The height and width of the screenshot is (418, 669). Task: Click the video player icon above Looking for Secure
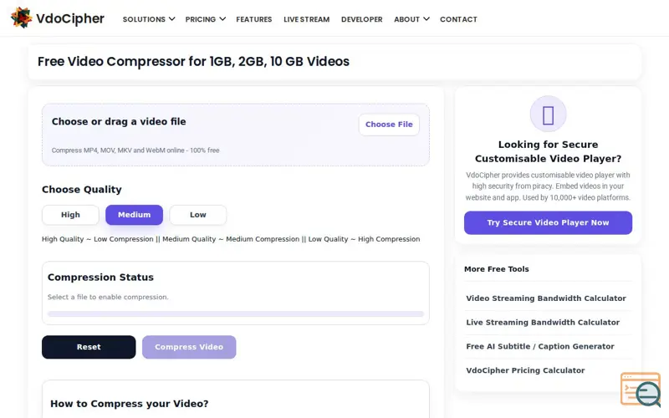[548, 115]
